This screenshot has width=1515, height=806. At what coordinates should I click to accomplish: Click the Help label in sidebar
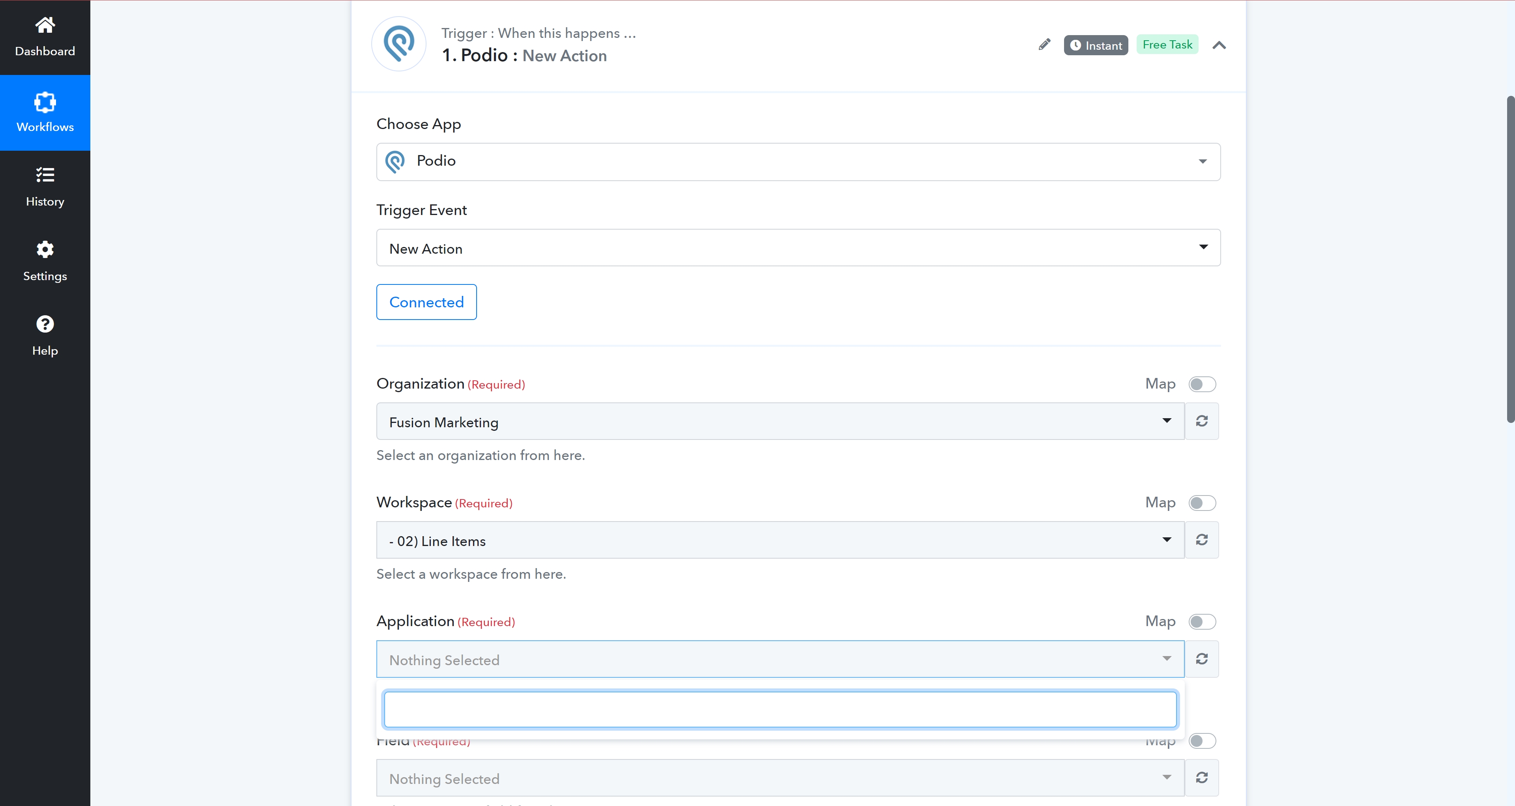pos(45,351)
